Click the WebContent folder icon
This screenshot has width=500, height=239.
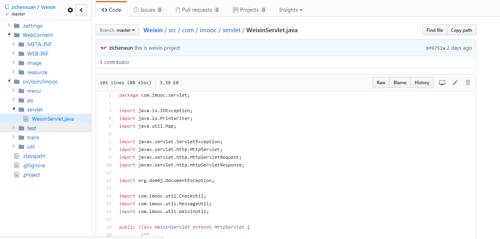pos(17,35)
